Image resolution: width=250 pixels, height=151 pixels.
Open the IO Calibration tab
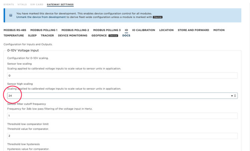(143, 30)
